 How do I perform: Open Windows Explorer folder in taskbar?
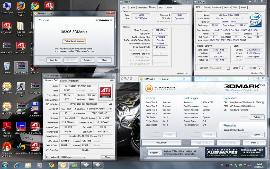click(x=28, y=165)
